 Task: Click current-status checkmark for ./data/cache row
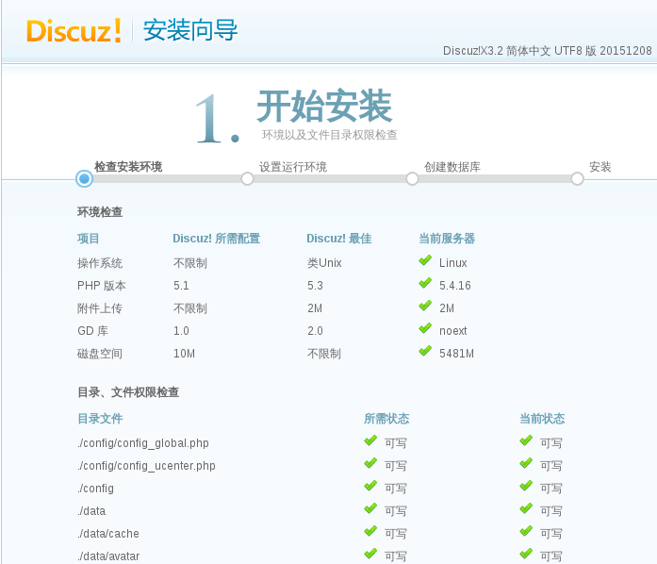[x=526, y=532]
